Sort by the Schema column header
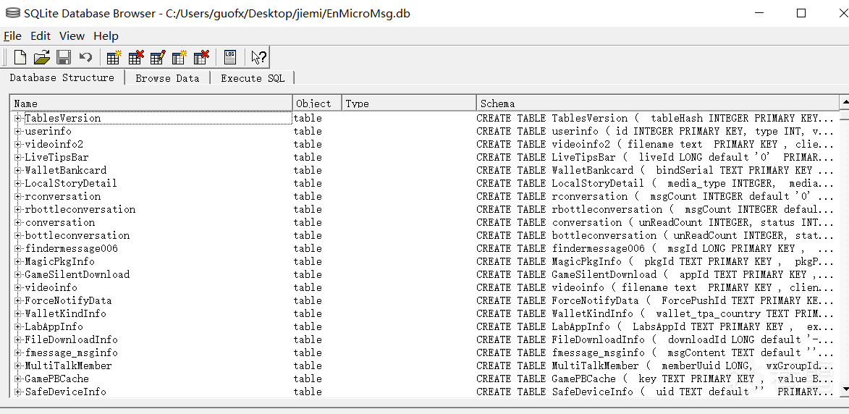This screenshot has height=414, width=849. point(657,103)
